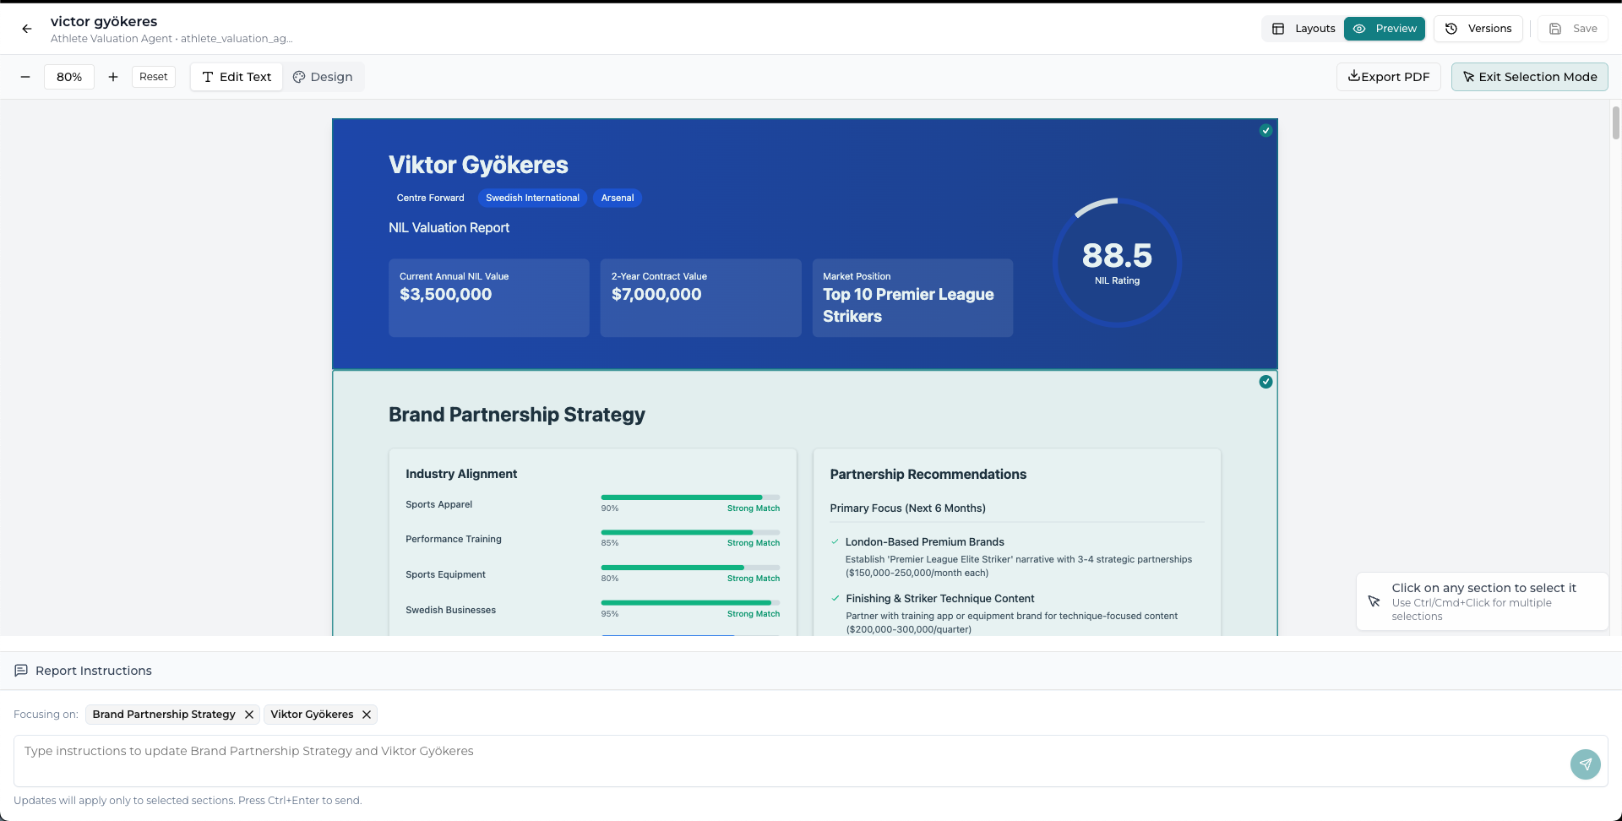The width and height of the screenshot is (1622, 821).
Task: Deselect the Brand Partnership Strategy section checkmark
Action: (1265, 382)
